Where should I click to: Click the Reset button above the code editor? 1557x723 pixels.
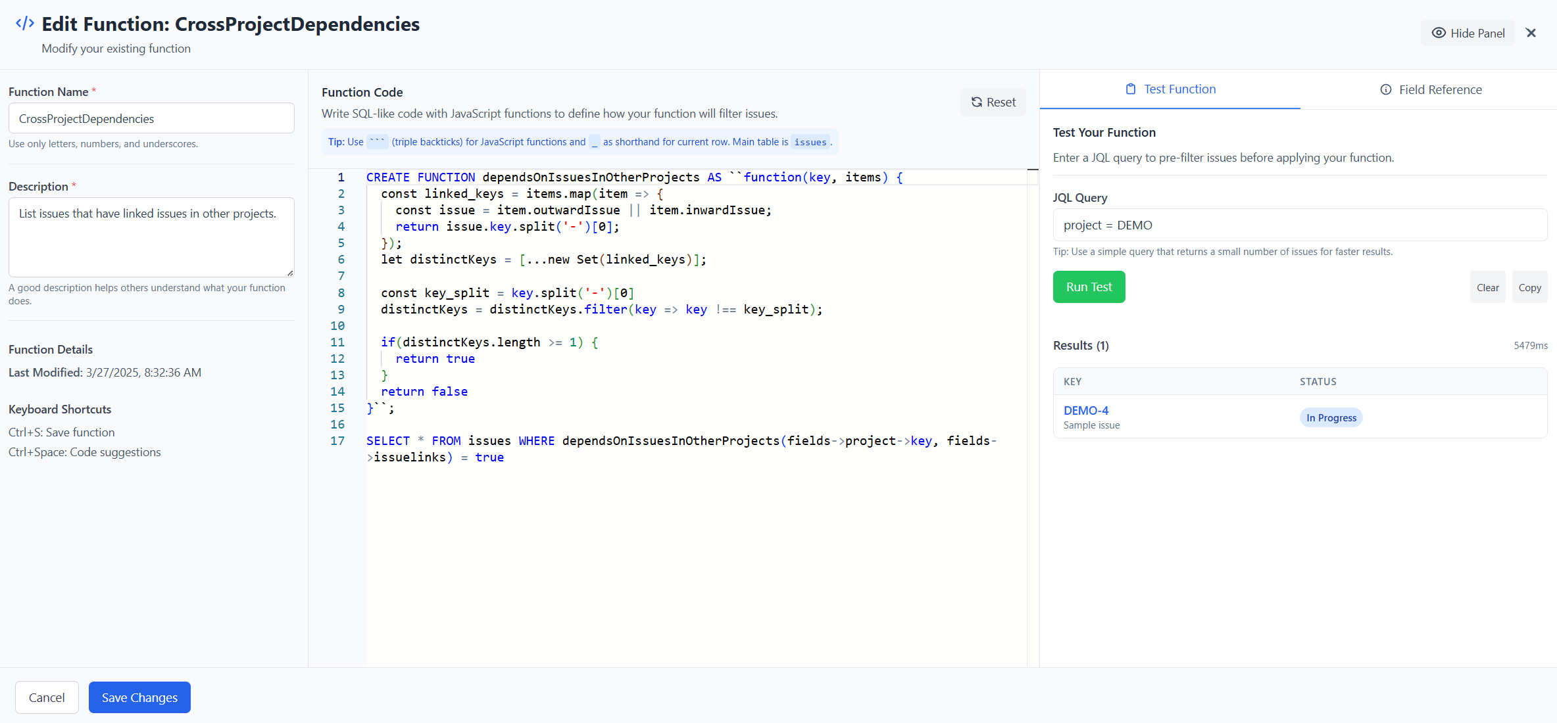(x=993, y=102)
